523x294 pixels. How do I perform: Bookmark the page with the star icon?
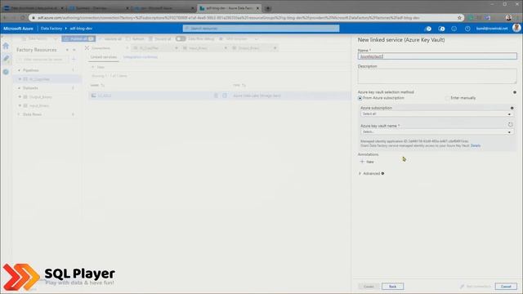[x=459, y=18]
